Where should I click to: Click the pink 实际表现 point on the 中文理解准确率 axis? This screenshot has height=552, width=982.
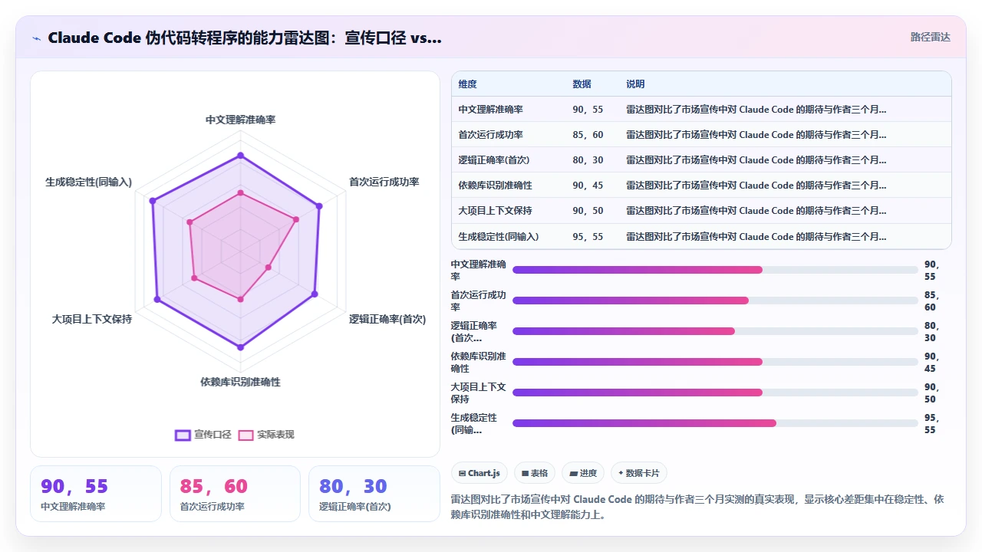pos(240,192)
